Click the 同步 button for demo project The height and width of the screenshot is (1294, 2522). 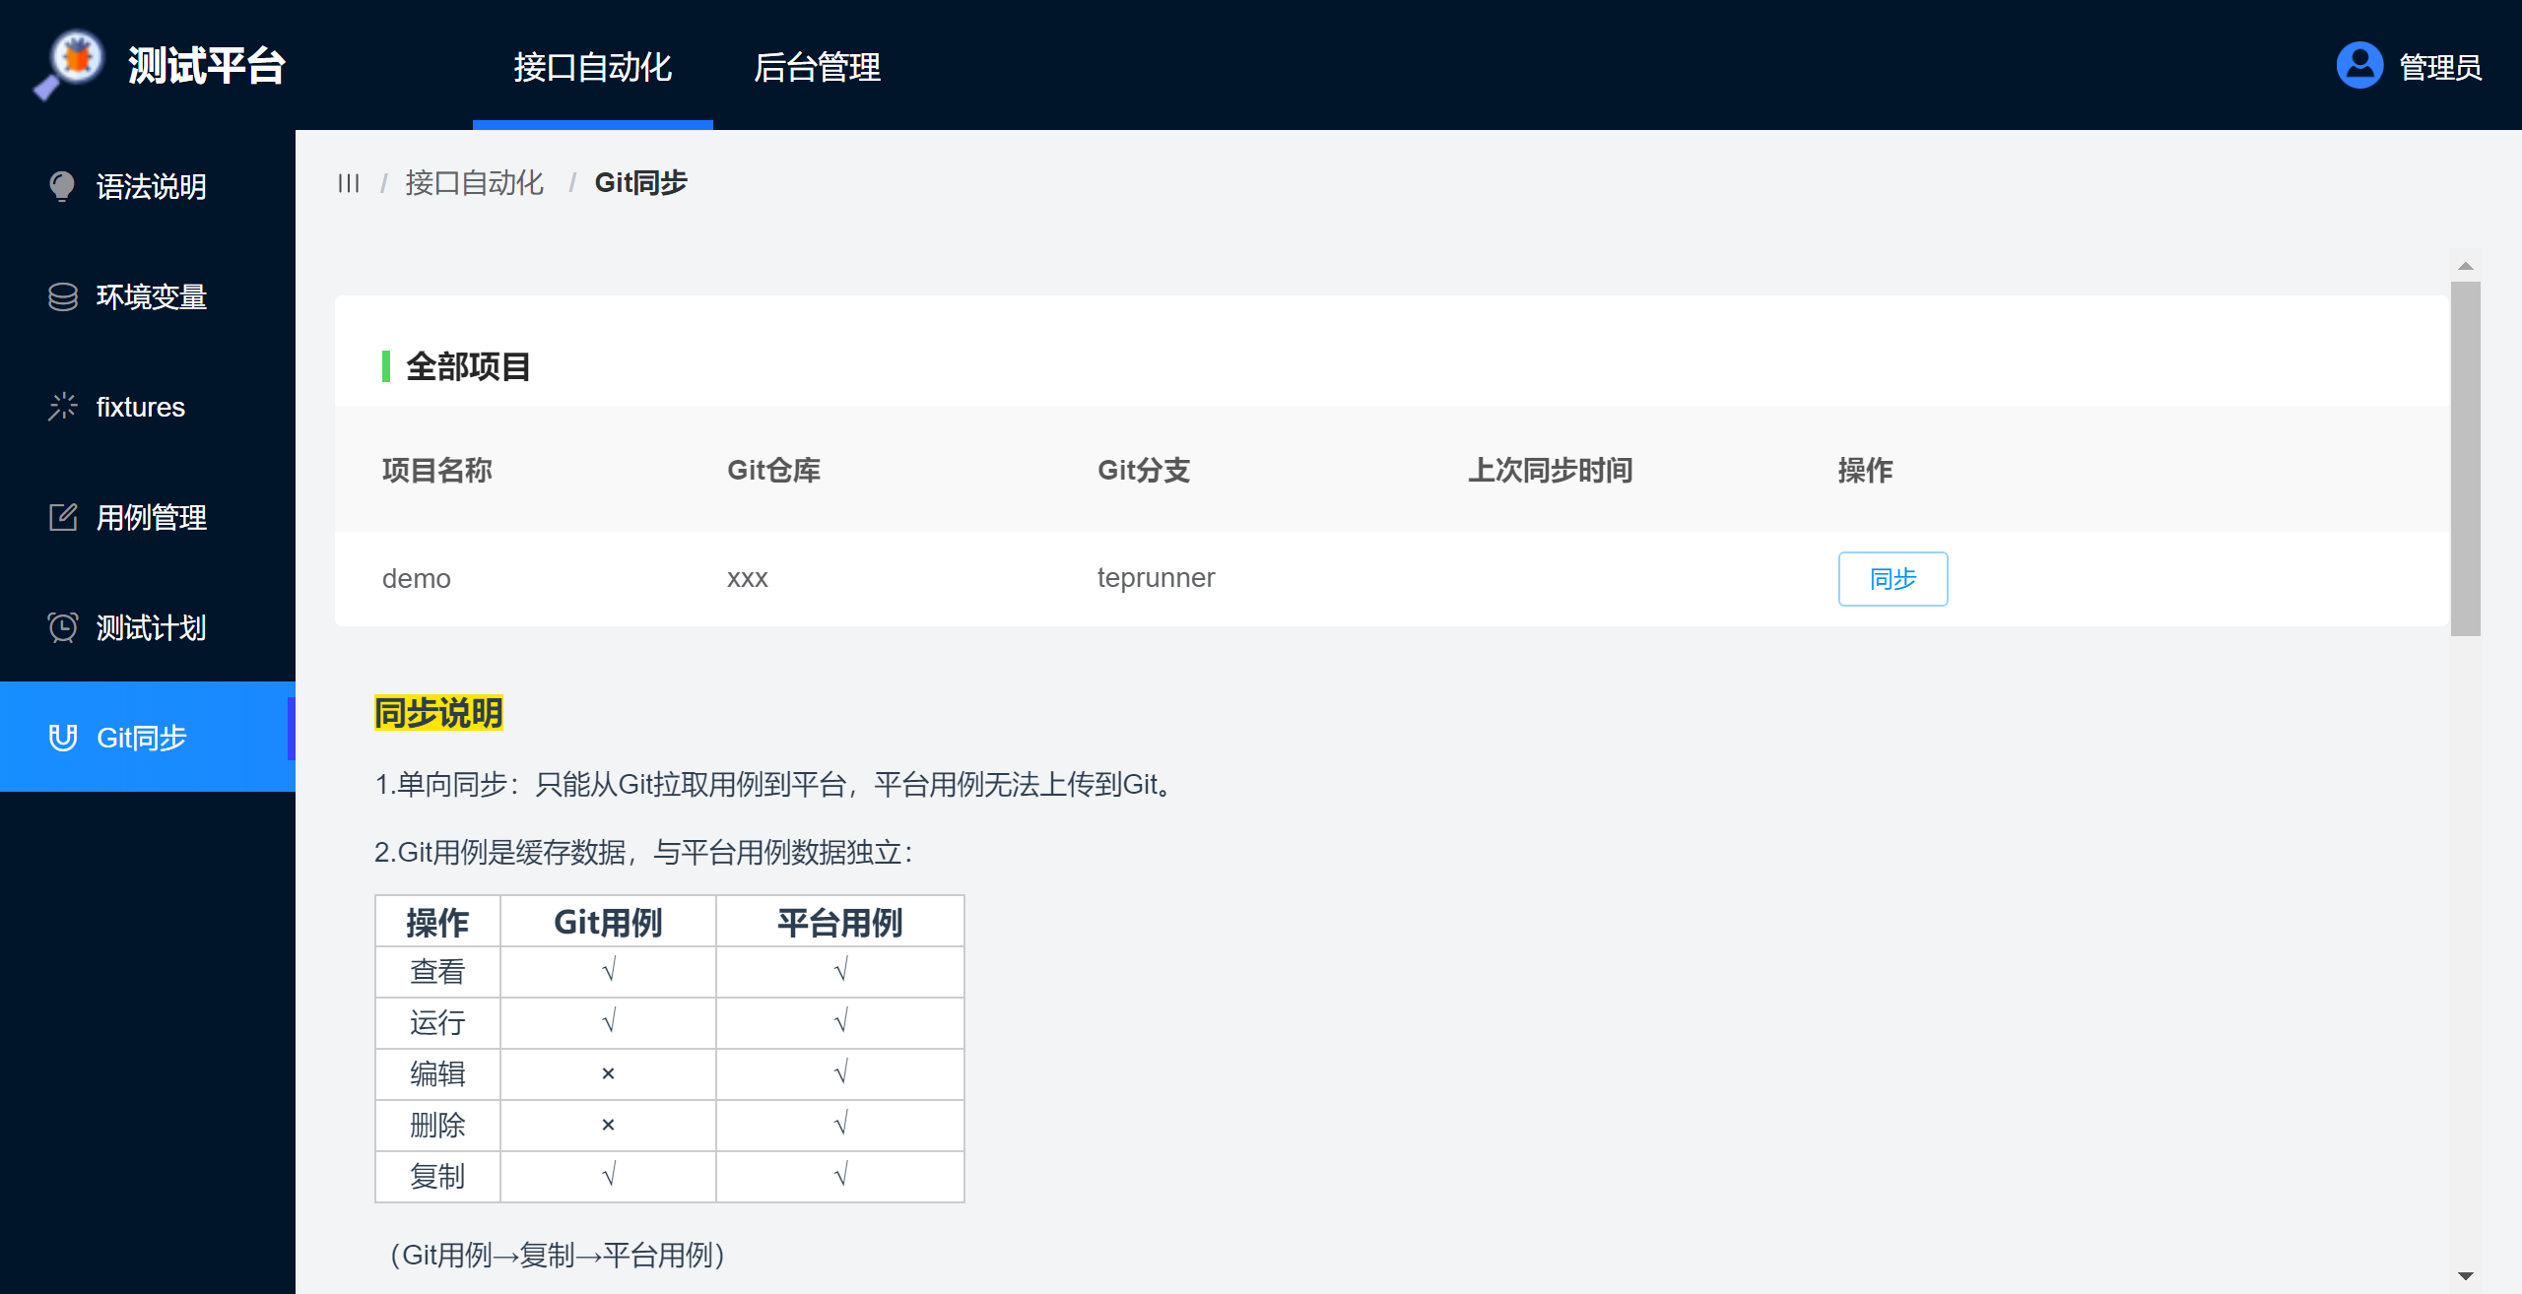pyautogui.click(x=1892, y=578)
